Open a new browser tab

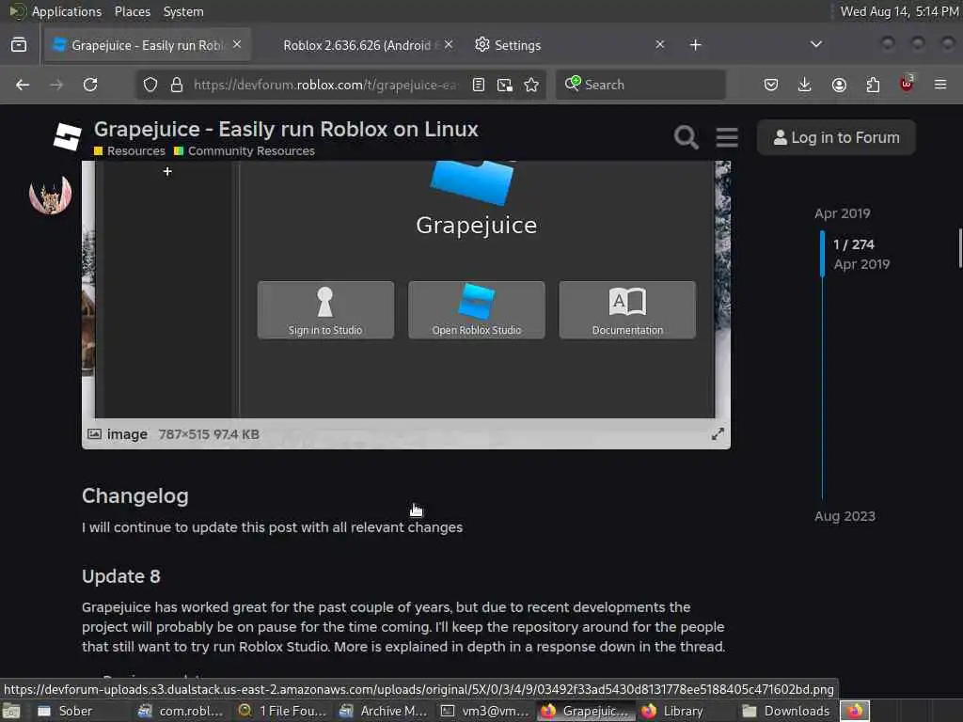tap(695, 45)
